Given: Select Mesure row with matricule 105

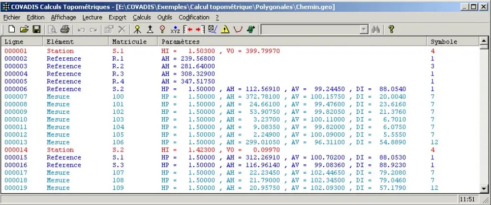Looking at the screenshot, I should (x=240, y=134).
